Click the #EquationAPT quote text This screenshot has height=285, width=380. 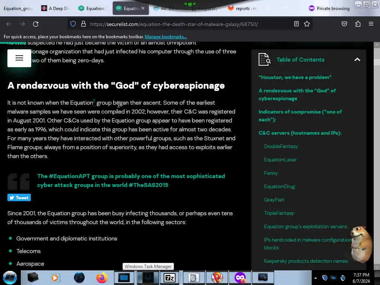(x=131, y=181)
